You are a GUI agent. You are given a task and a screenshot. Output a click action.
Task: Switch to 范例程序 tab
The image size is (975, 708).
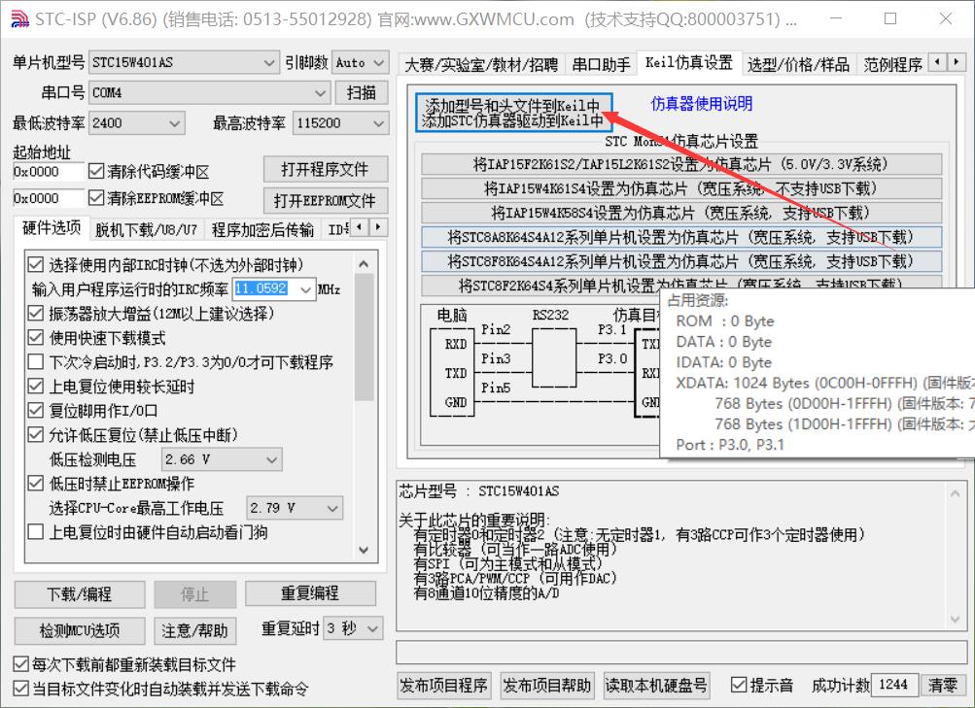[x=892, y=64]
